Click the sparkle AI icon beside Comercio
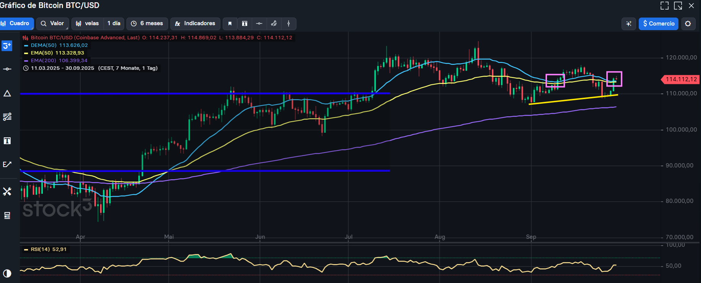The height and width of the screenshot is (283, 701). pyautogui.click(x=628, y=24)
